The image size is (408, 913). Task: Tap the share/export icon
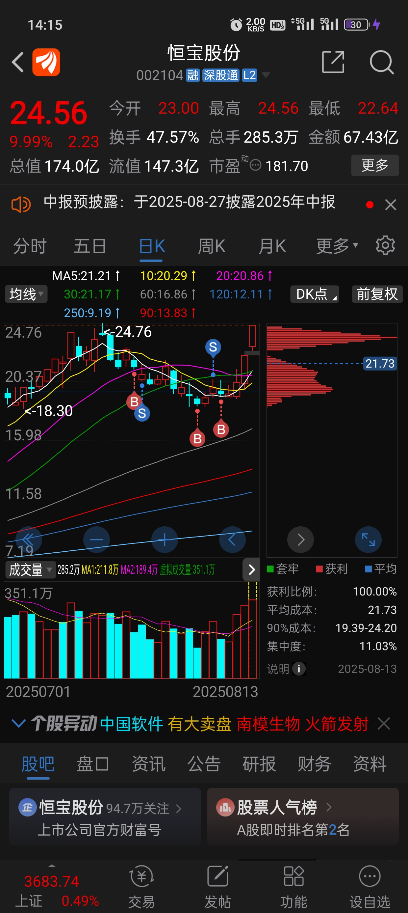point(333,62)
